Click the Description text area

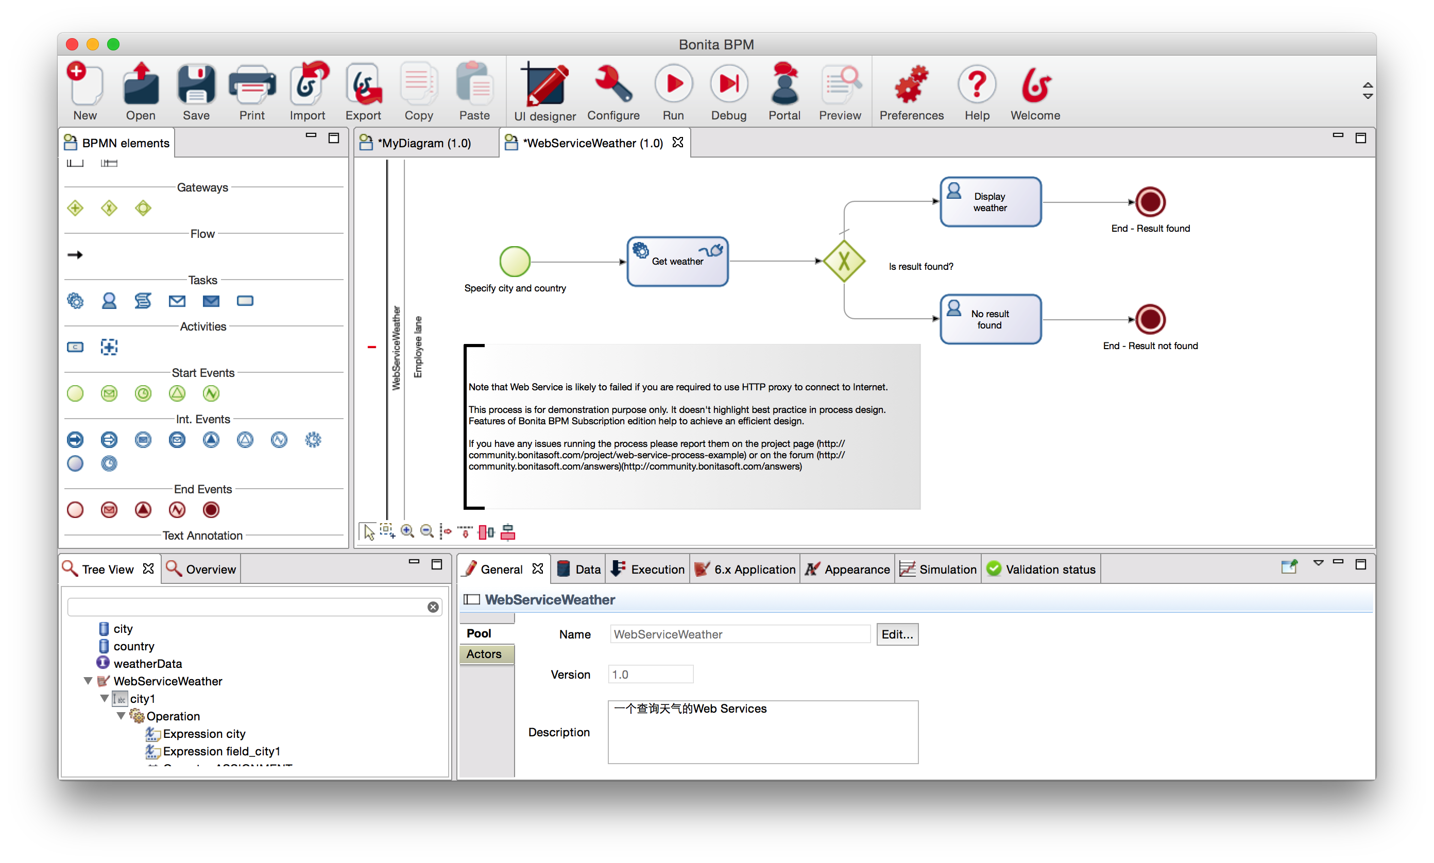pos(763,732)
